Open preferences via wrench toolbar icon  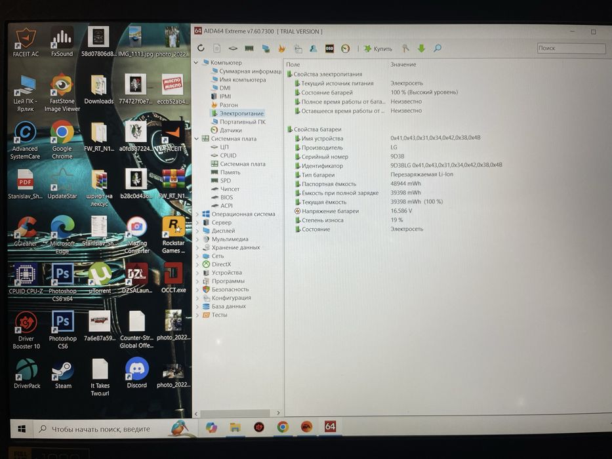click(x=405, y=49)
